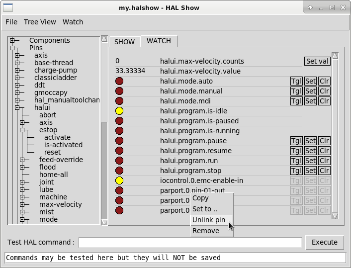Click the red LED beside halui.program.is-running
The width and height of the screenshot is (351, 268).
(119, 131)
